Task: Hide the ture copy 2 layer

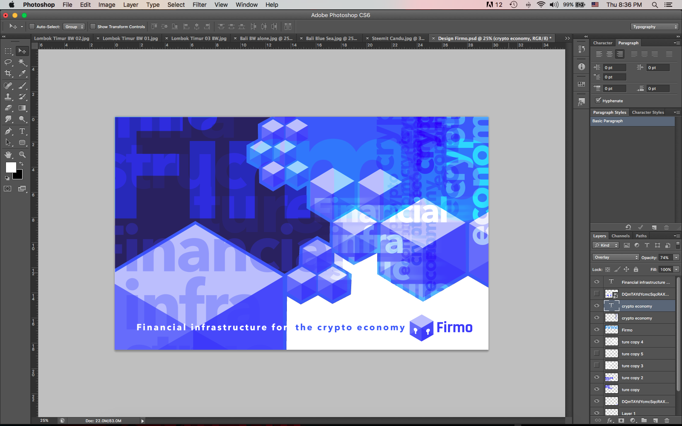Action: 597,377
